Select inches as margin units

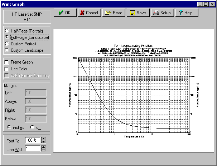[x=9, y=127]
